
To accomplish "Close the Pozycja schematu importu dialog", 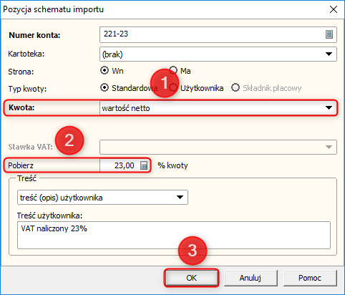I will click(x=334, y=9).
